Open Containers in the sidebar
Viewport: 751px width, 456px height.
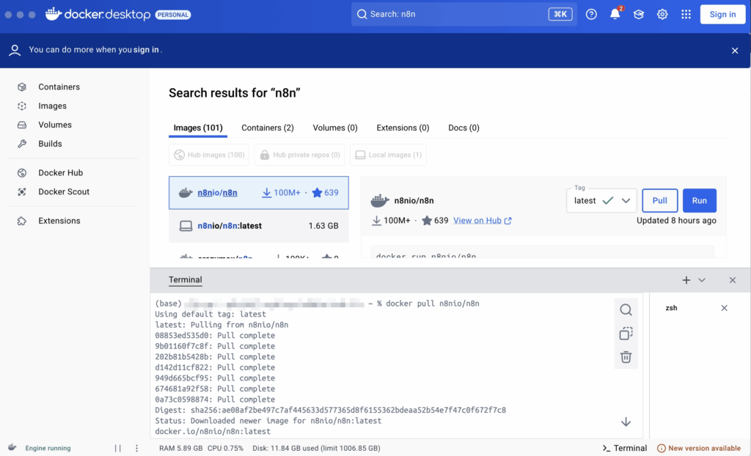[59, 87]
